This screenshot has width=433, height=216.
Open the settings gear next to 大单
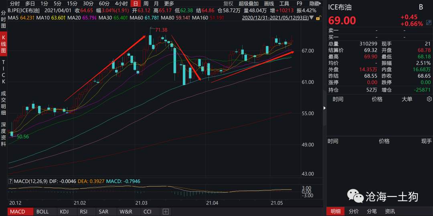tap(429, 99)
